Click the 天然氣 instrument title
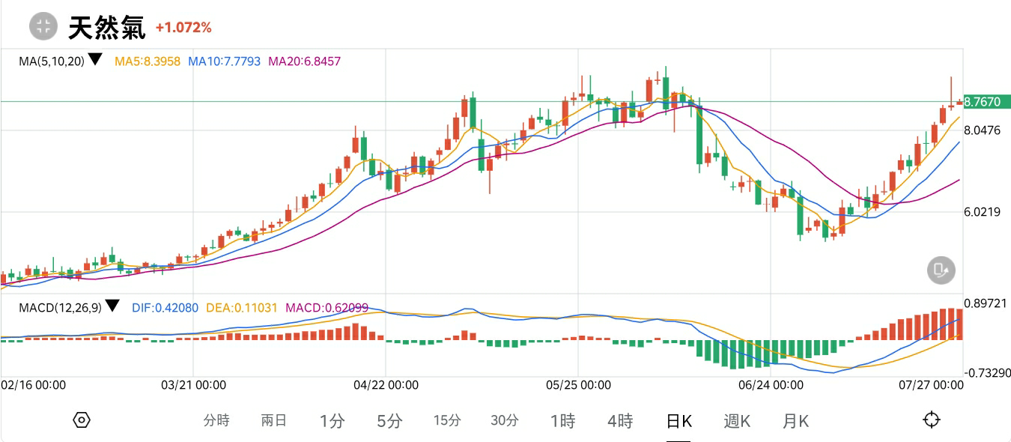 pyautogui.click(x=107, y=28)
